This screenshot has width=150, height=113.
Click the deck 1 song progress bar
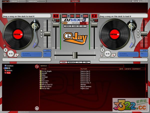click(x=27, y=60)
